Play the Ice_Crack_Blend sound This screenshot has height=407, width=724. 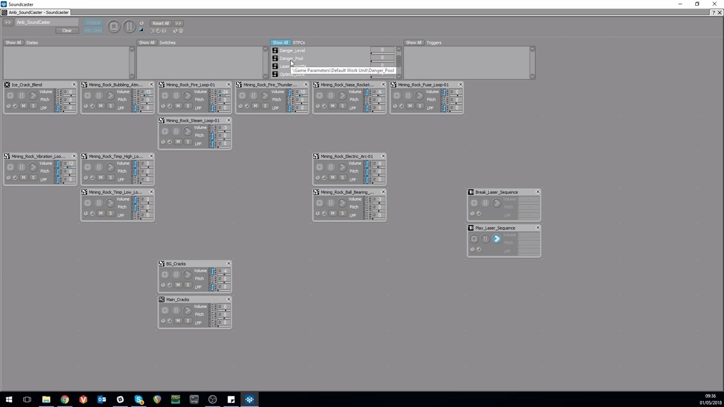coord(33,96)
